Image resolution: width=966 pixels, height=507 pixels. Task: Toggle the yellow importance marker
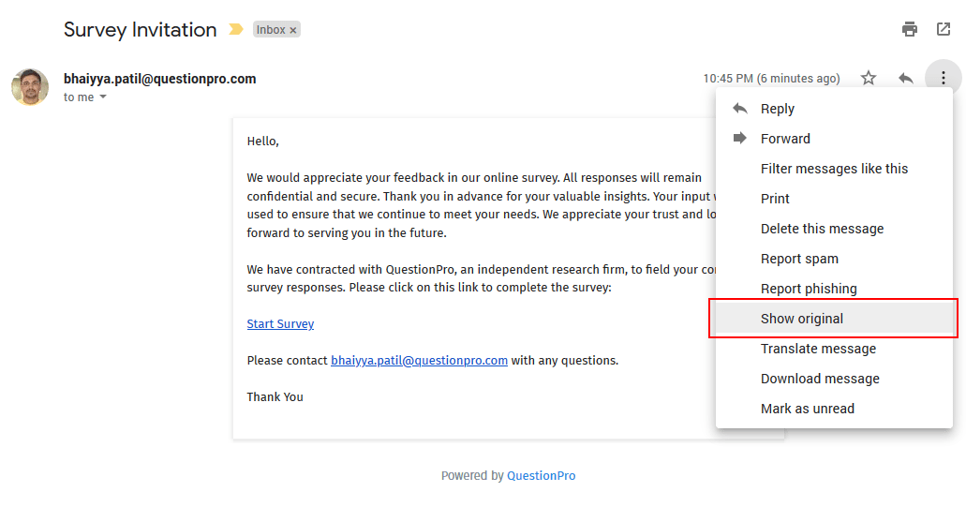235,30
